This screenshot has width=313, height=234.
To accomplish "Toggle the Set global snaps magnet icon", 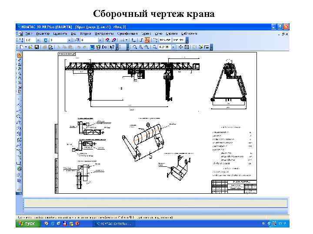I will (108, 40).
